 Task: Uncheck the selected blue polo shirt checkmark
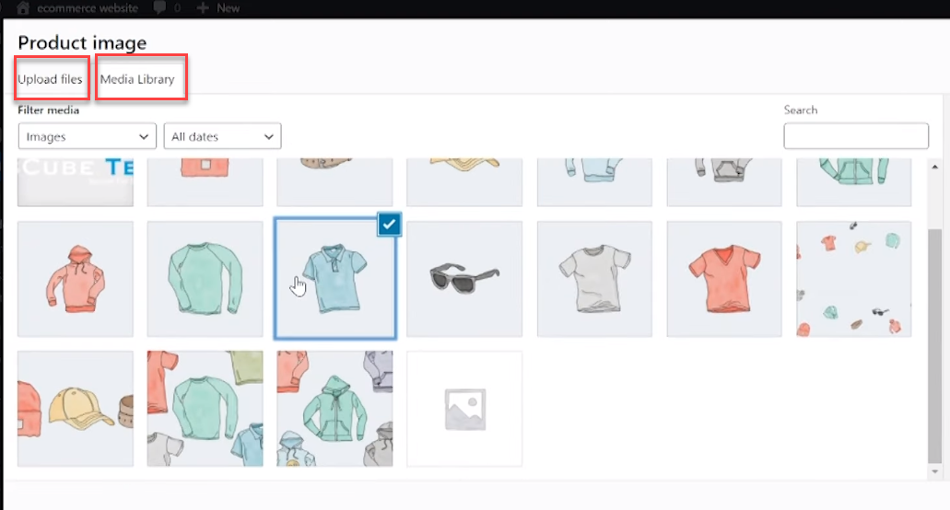(x=388, y=225)
